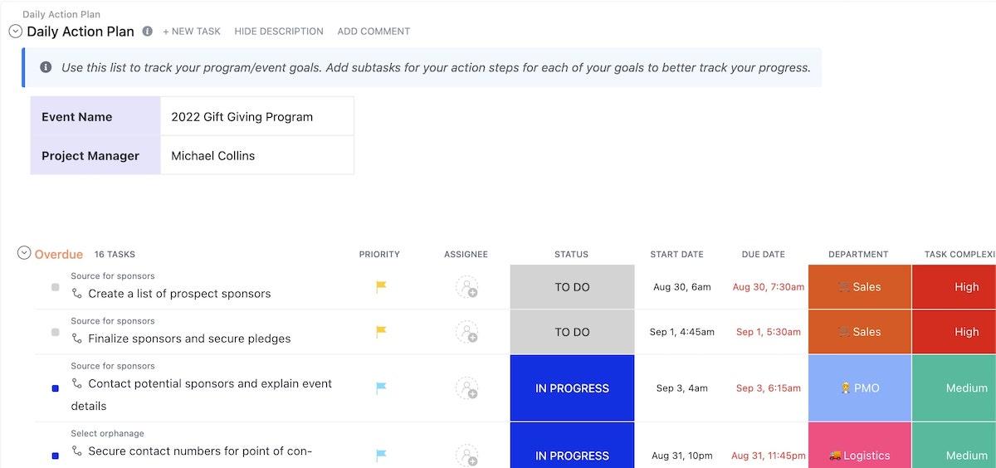996x468 pixels.
Task: Click yellow priority flag for Create a list task
Action: [381, 287]
